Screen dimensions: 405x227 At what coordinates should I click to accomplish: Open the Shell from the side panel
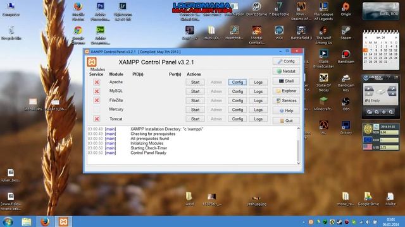[x=286, y=81]
